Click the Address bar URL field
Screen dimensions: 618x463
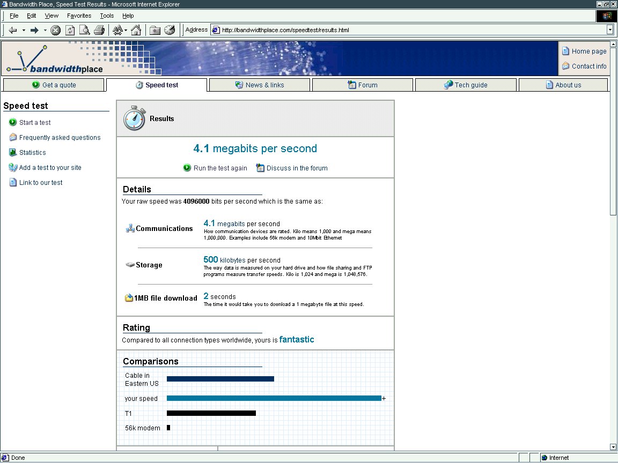coord(408,30)
